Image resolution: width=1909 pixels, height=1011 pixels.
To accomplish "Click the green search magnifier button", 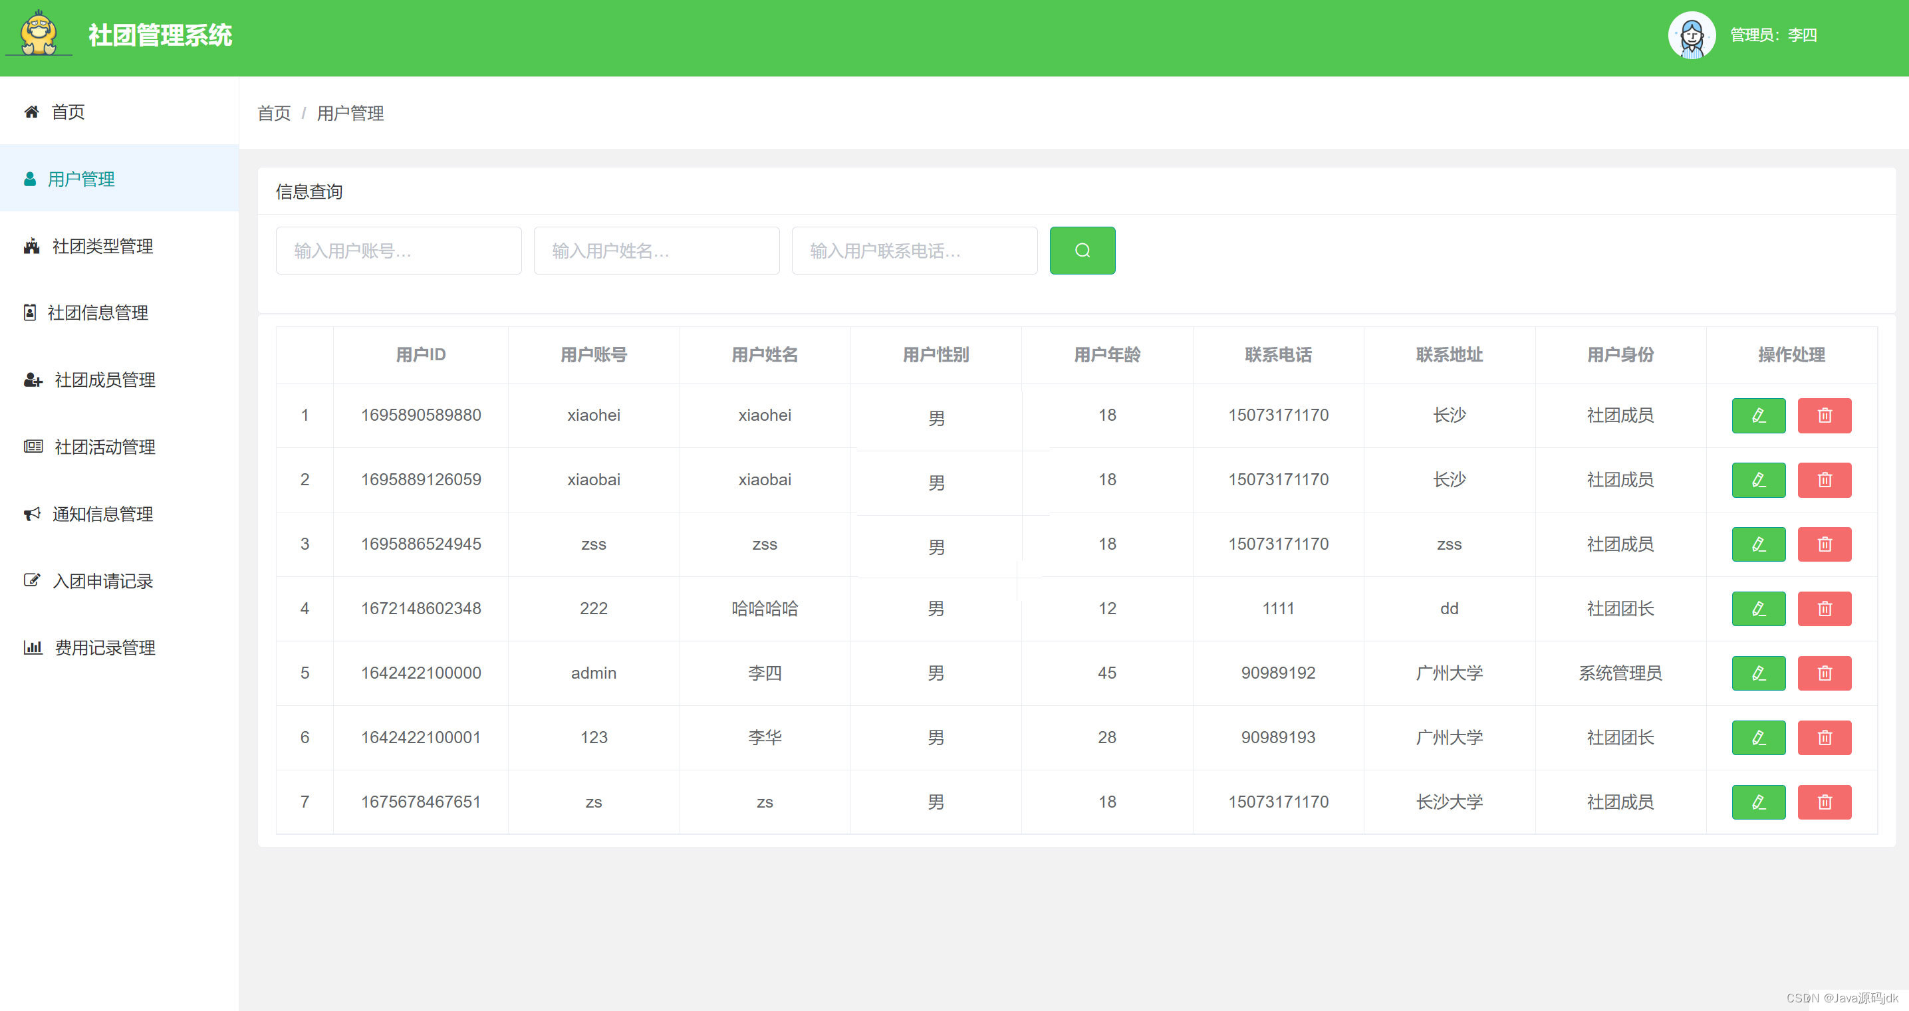I will pos(1082,251).
